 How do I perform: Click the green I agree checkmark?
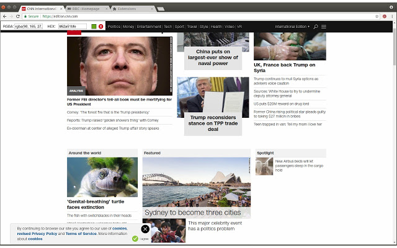point(135,238)
